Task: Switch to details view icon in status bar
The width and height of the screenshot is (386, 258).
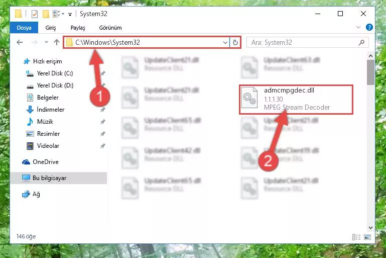Action: click(x=356, y=237)
